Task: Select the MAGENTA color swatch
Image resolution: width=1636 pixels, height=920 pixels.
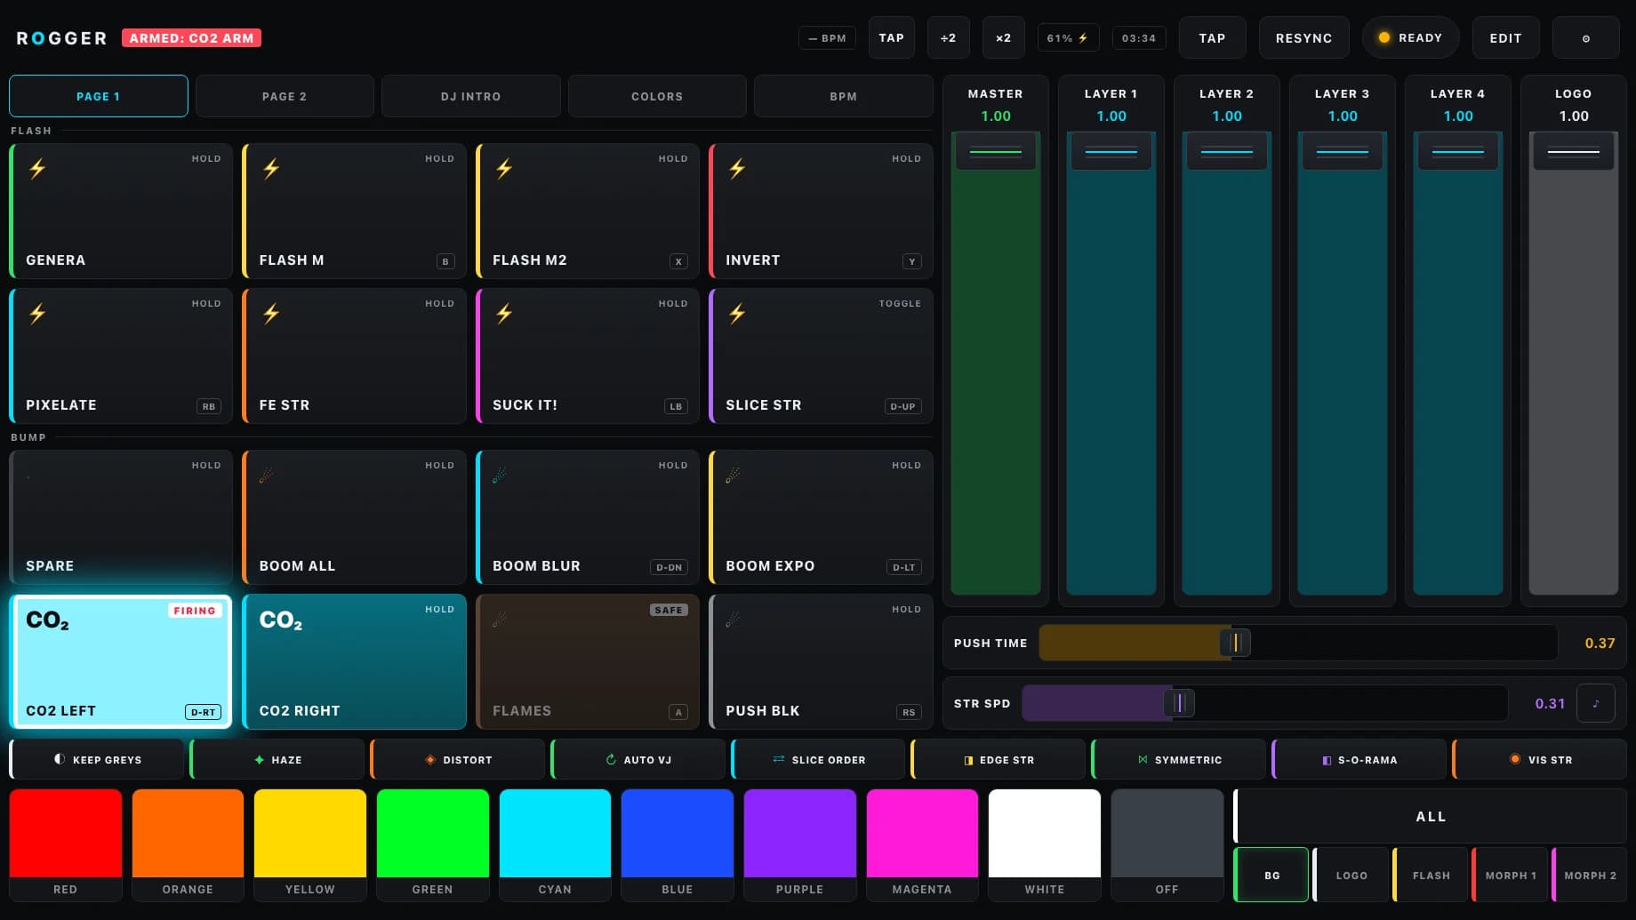Action: tap(922, 844)
